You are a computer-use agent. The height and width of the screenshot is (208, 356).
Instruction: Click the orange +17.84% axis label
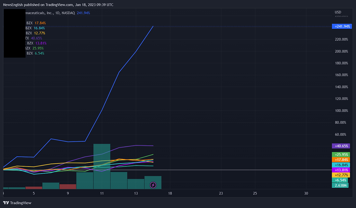[340, 160]
